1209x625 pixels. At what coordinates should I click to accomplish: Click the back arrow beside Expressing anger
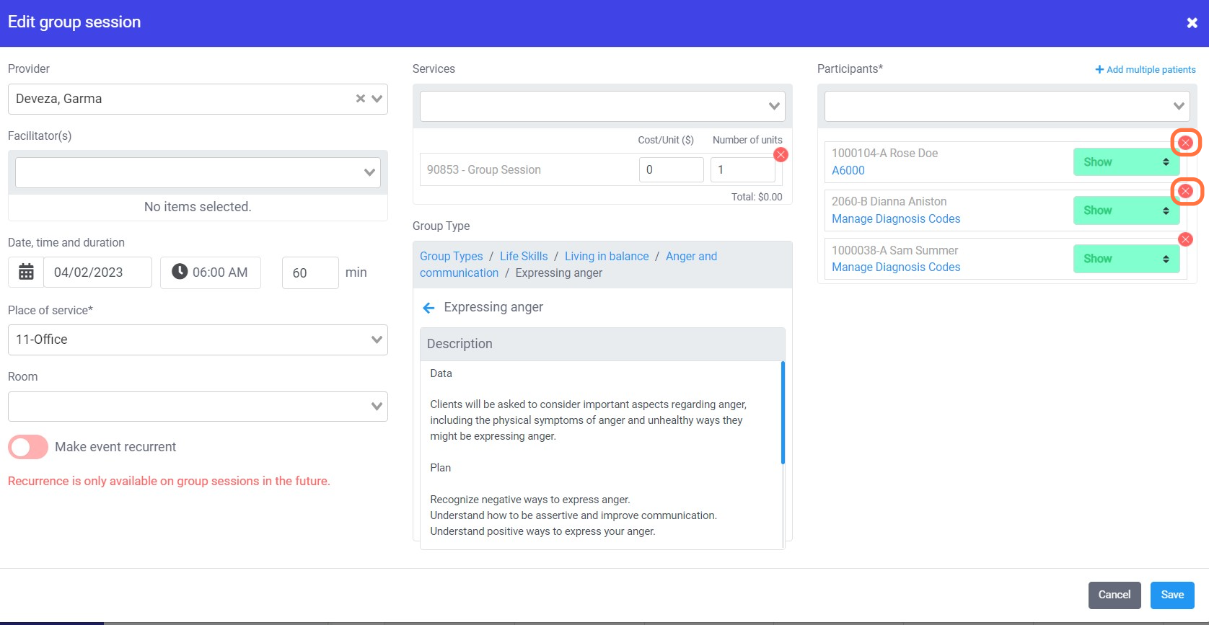coord(428,308)
